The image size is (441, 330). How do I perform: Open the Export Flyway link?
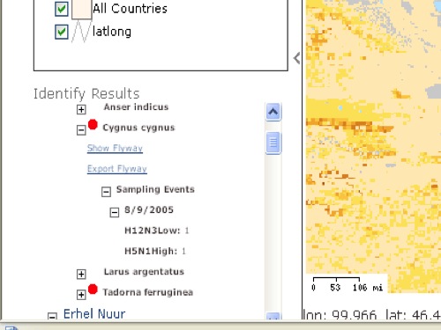pos(117,169)
